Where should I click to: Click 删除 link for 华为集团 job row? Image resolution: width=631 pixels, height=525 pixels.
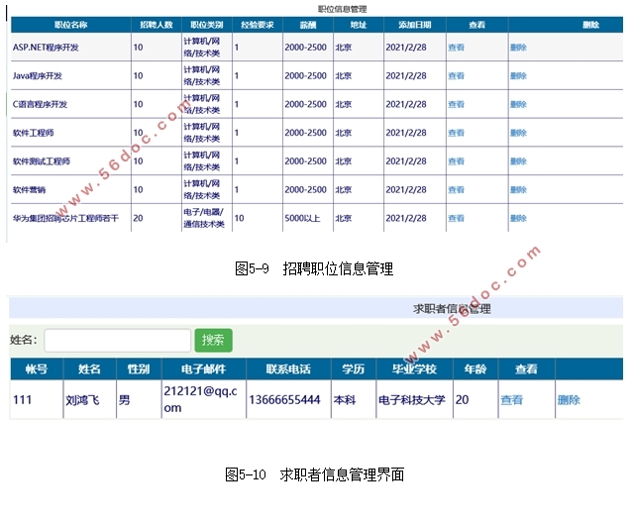click(518, 219)
